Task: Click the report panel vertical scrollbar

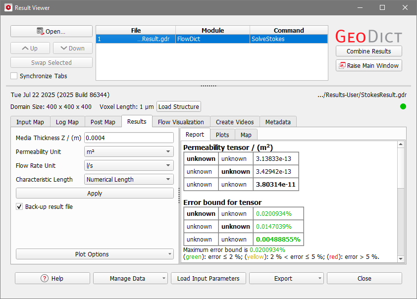Action: [x=401, y=168]
